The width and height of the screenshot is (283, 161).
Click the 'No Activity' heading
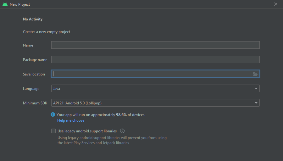33,19
